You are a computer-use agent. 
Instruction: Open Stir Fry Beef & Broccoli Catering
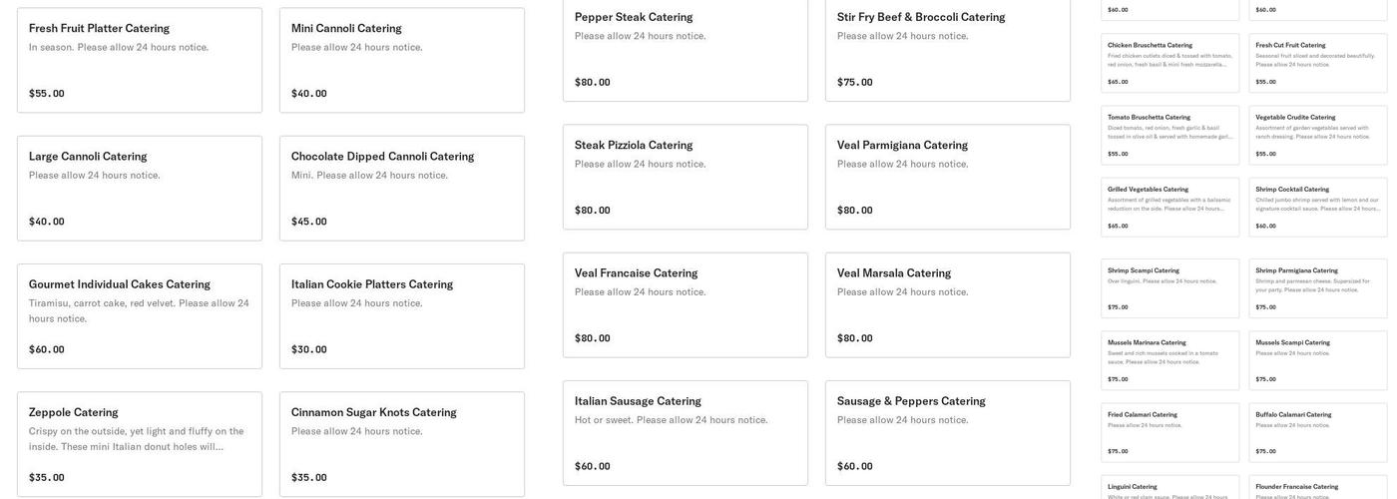948,49
